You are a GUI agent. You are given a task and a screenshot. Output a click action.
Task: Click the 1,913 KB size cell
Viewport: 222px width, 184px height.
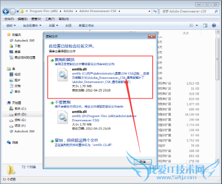[x=193, y=84]
